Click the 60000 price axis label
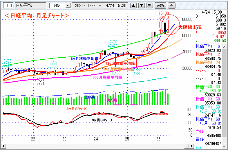 (x=187, y=19)
